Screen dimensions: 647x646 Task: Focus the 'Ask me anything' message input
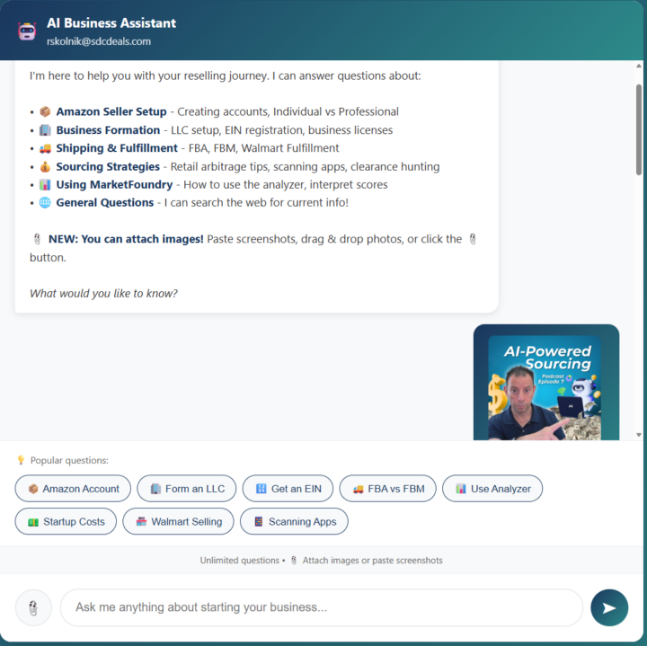pyautogui.click(x=322, y=607)
